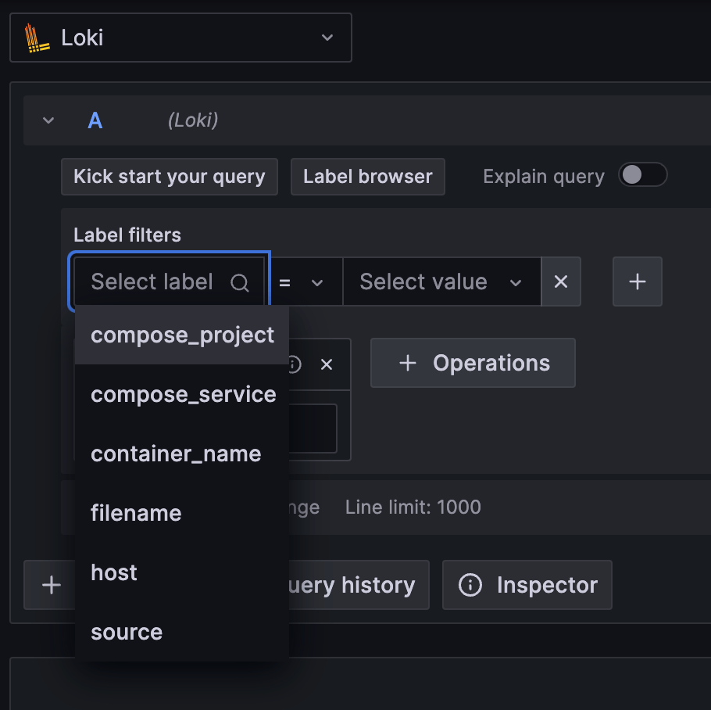Choose the source label option

pyautogui.click(x=127, y=633)
